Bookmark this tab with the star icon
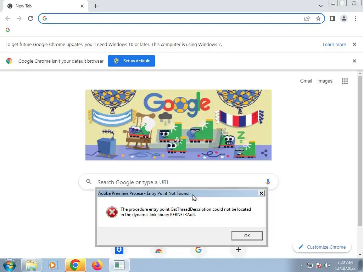The image size is (363, 272). [318, 18]
